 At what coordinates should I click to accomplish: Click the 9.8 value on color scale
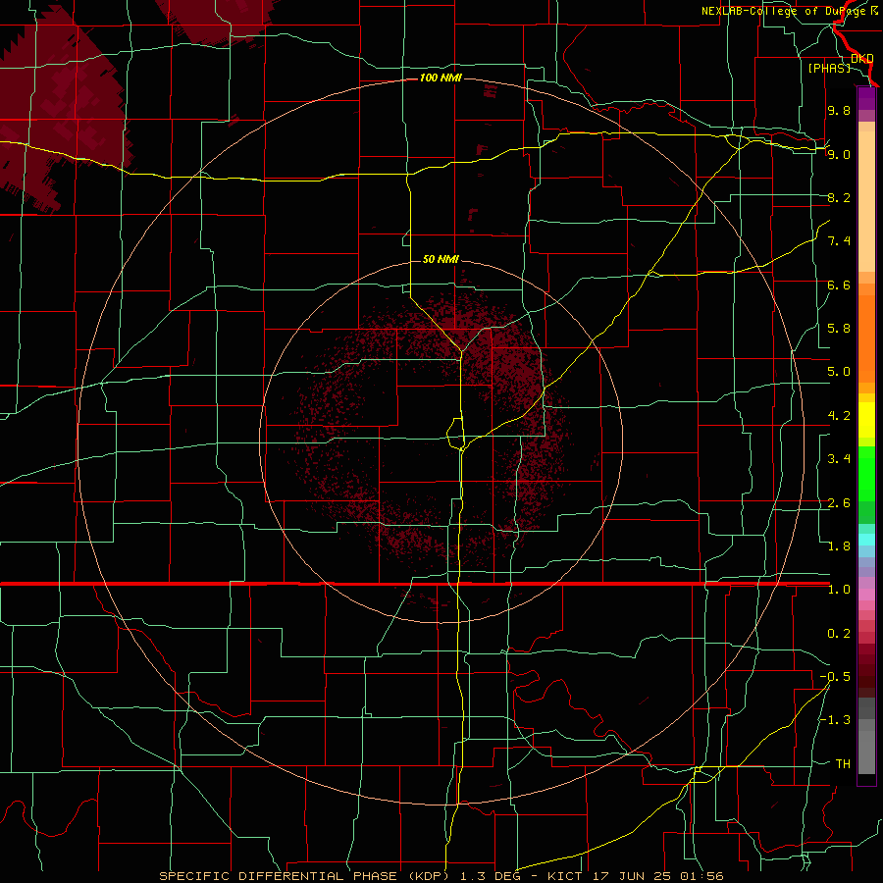point(839,111)
